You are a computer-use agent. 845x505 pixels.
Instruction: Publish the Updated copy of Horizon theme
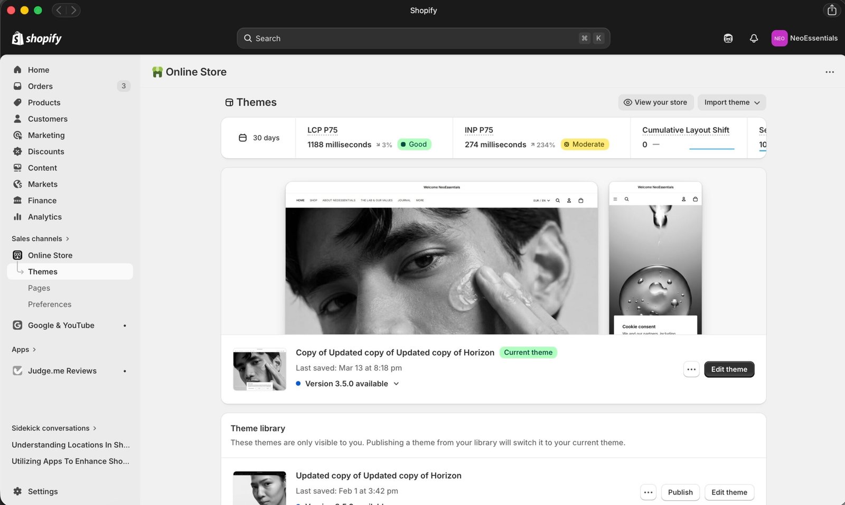click(x=680, y=492)
